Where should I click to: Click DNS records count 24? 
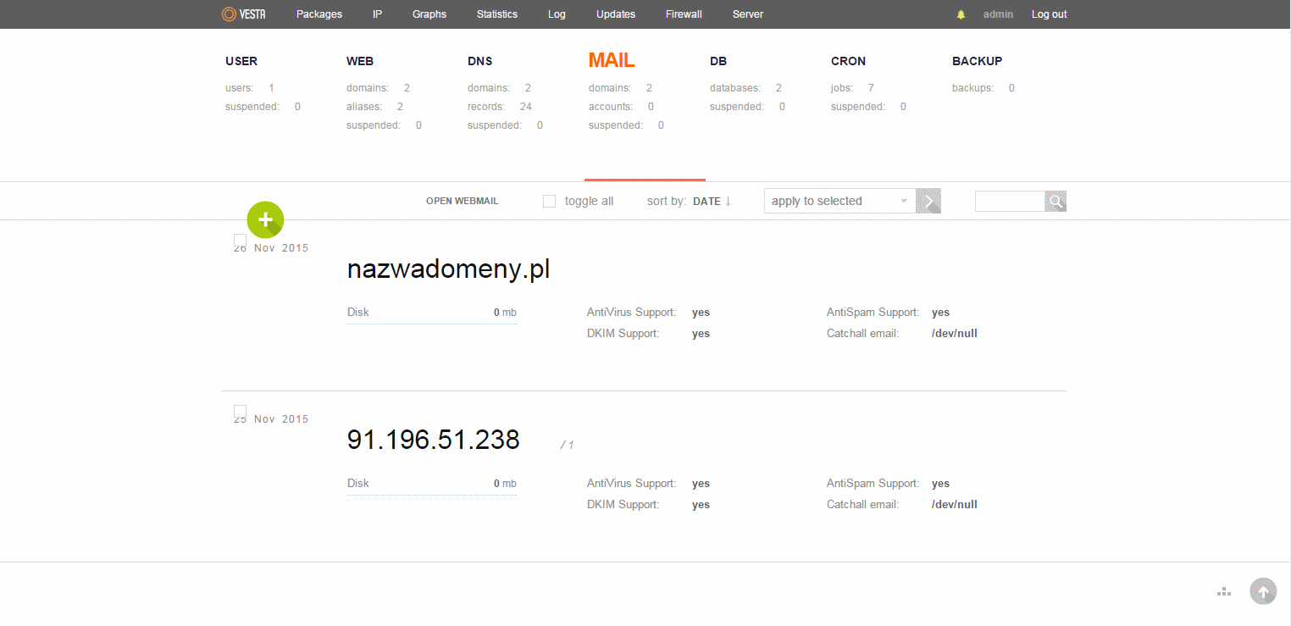pos(526,107)
